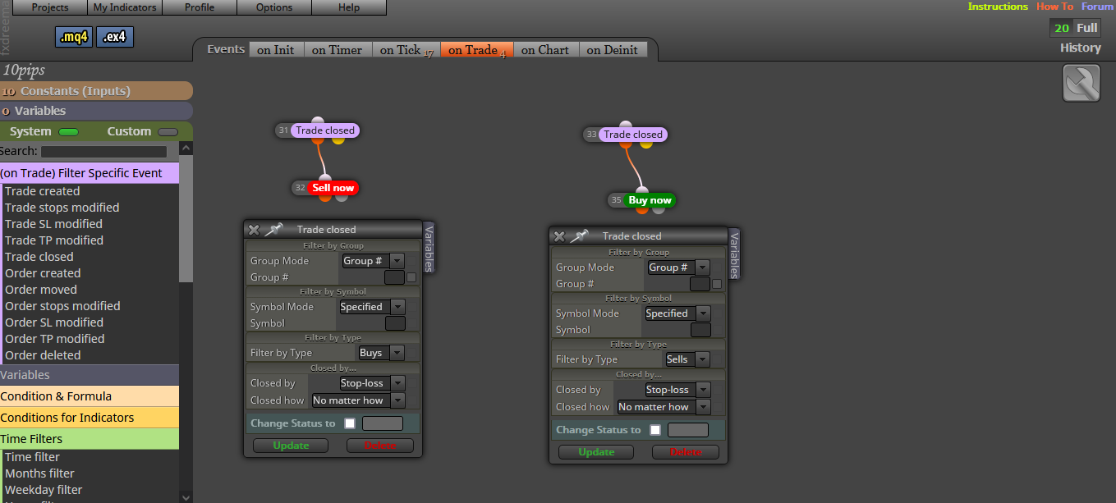Select the green Buy now block
The image size is (1116, 503).
(650, 200)
